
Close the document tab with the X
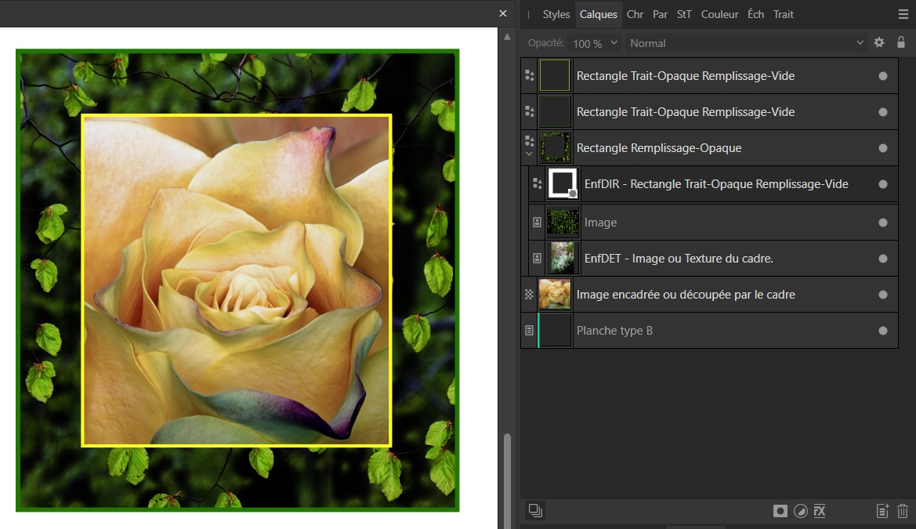click(x=503, y=13)
